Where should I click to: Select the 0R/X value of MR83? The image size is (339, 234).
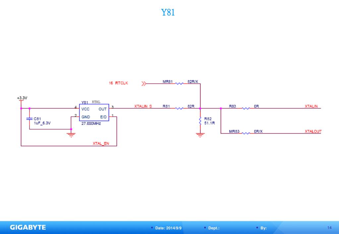click(x=258, y=131)
